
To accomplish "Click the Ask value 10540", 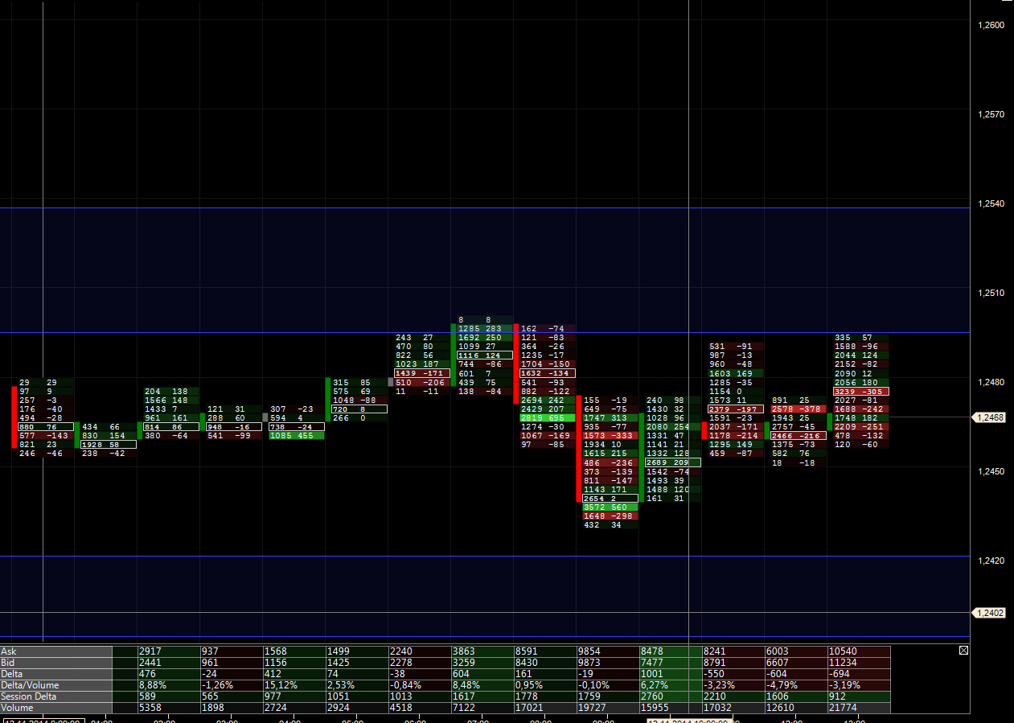I will point(859,651).
